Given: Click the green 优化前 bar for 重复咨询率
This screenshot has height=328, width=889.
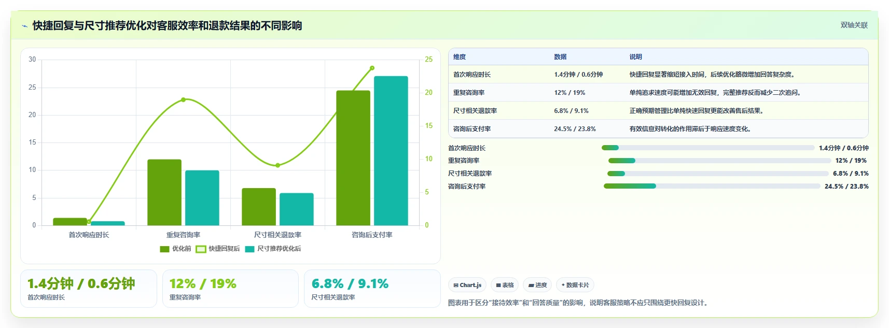Looking at the screenshot, I should (164, 192).
